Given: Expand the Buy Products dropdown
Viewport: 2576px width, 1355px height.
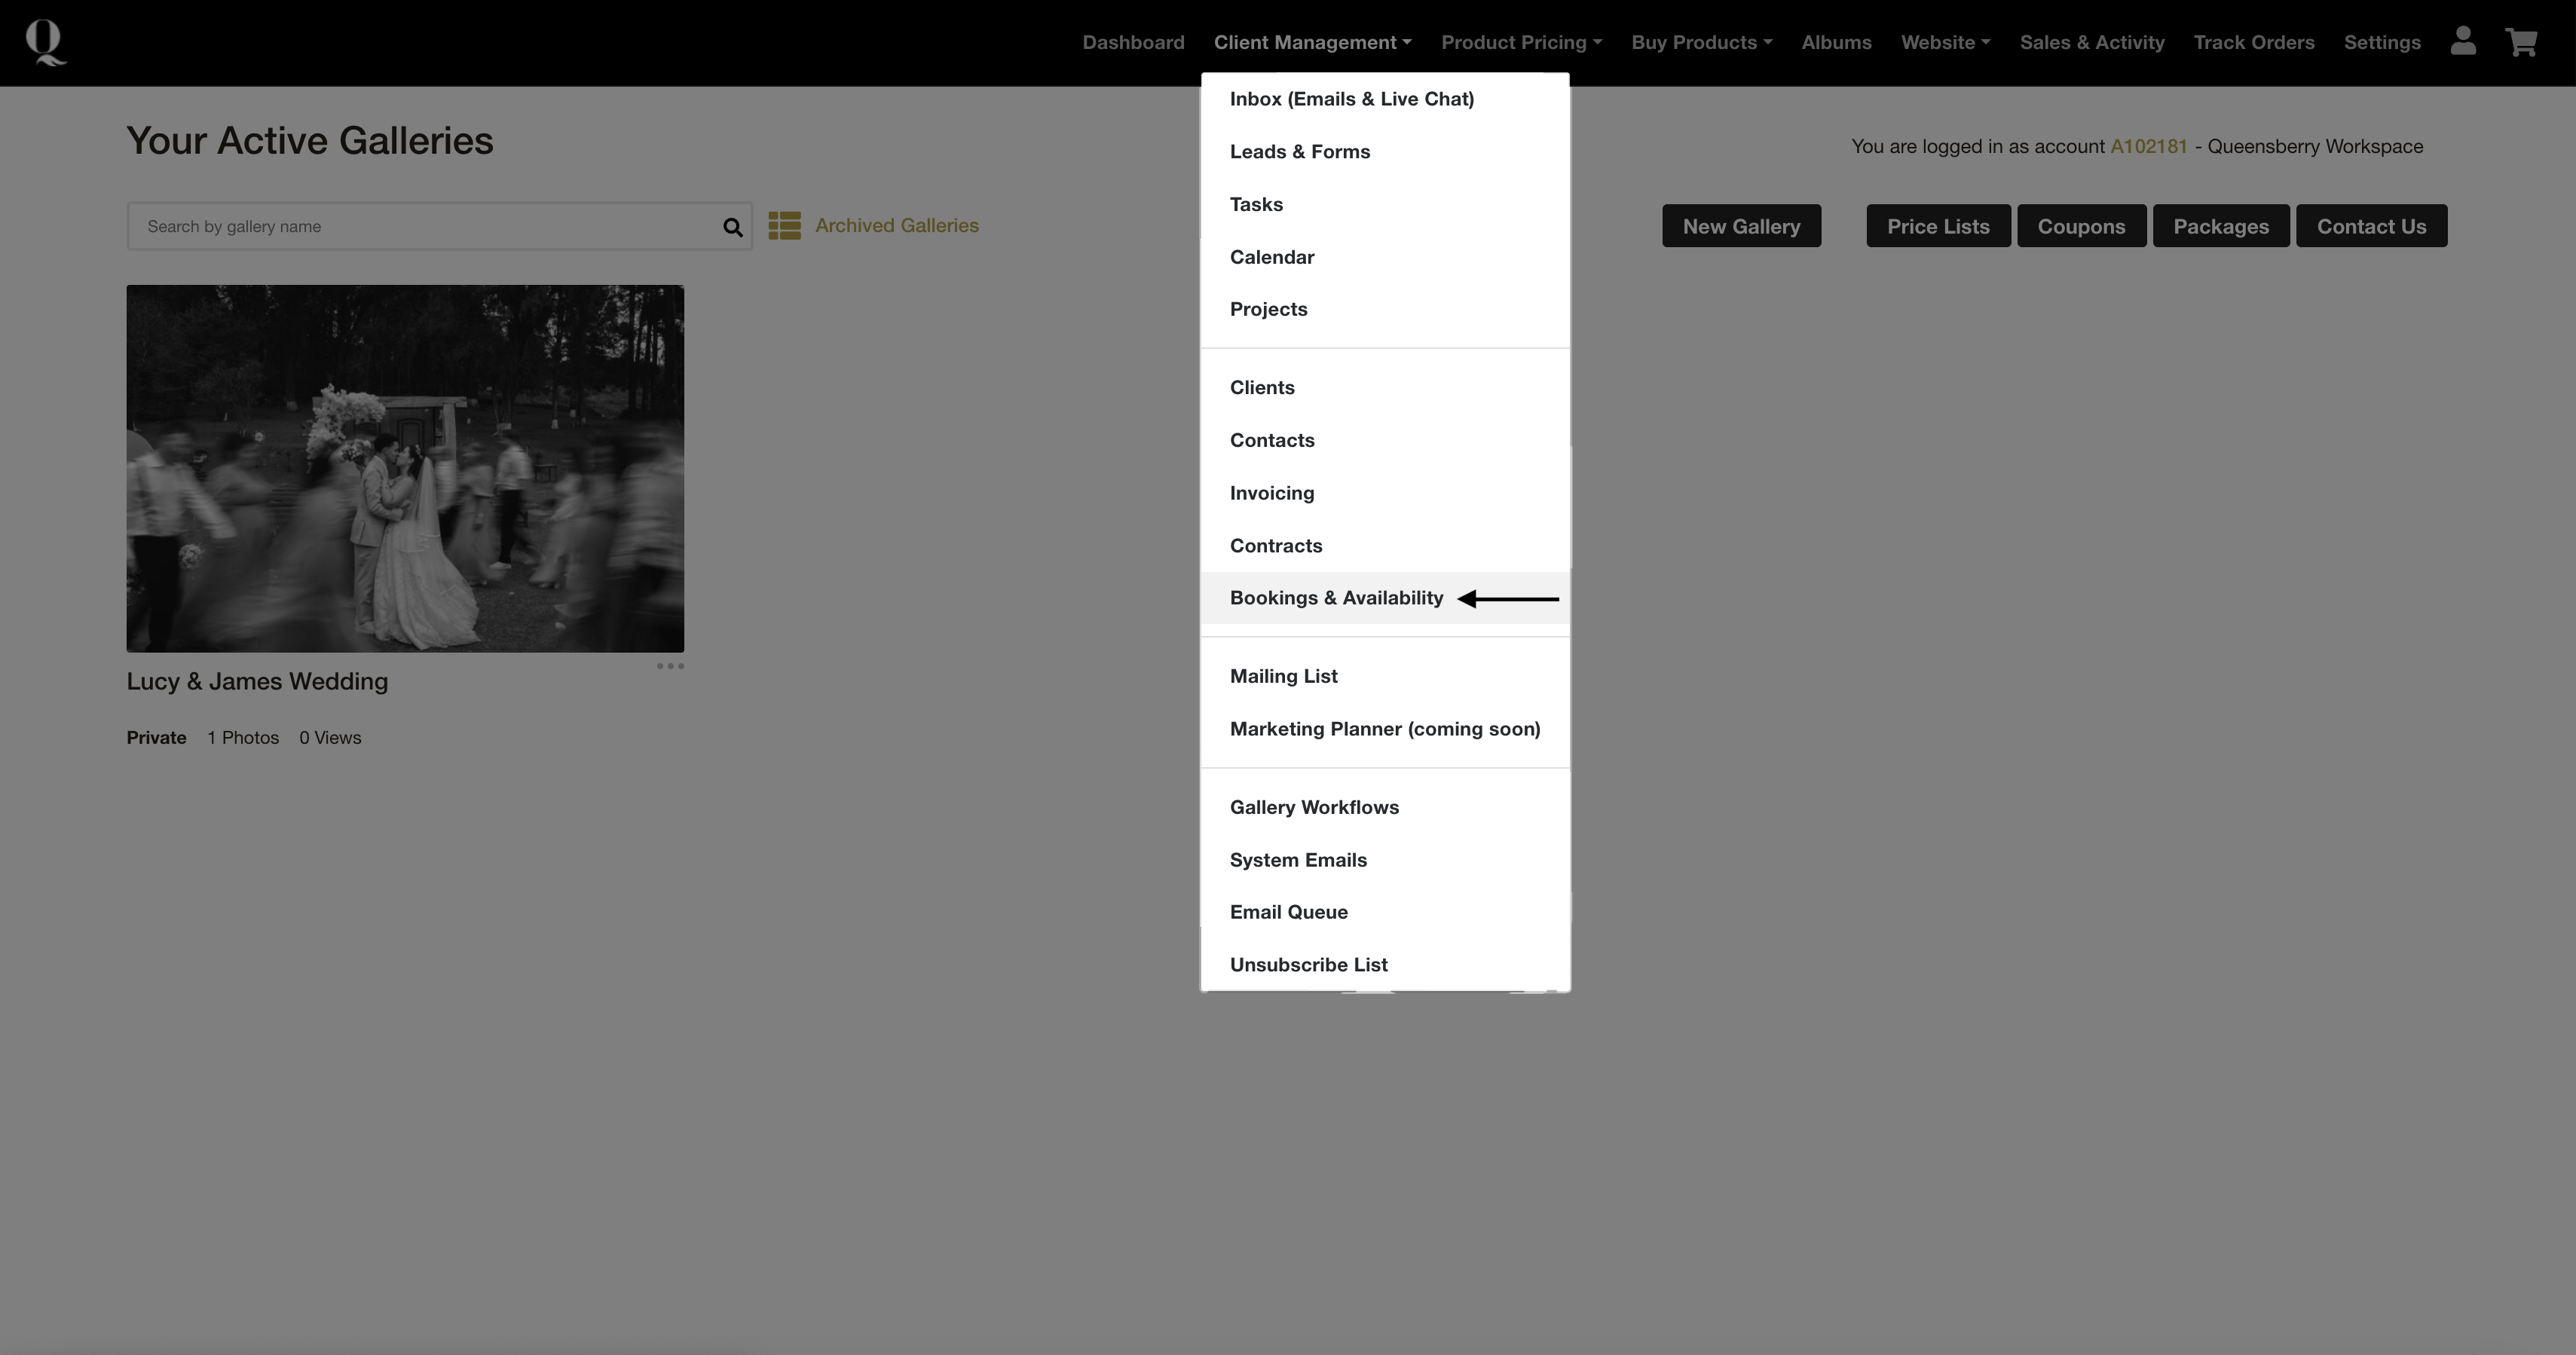Looking at the screenshot, I should [1701, 42].
